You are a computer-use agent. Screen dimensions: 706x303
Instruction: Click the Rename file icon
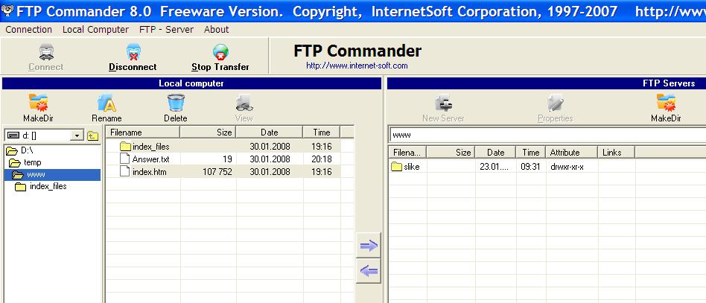click(x=106, y=103)
